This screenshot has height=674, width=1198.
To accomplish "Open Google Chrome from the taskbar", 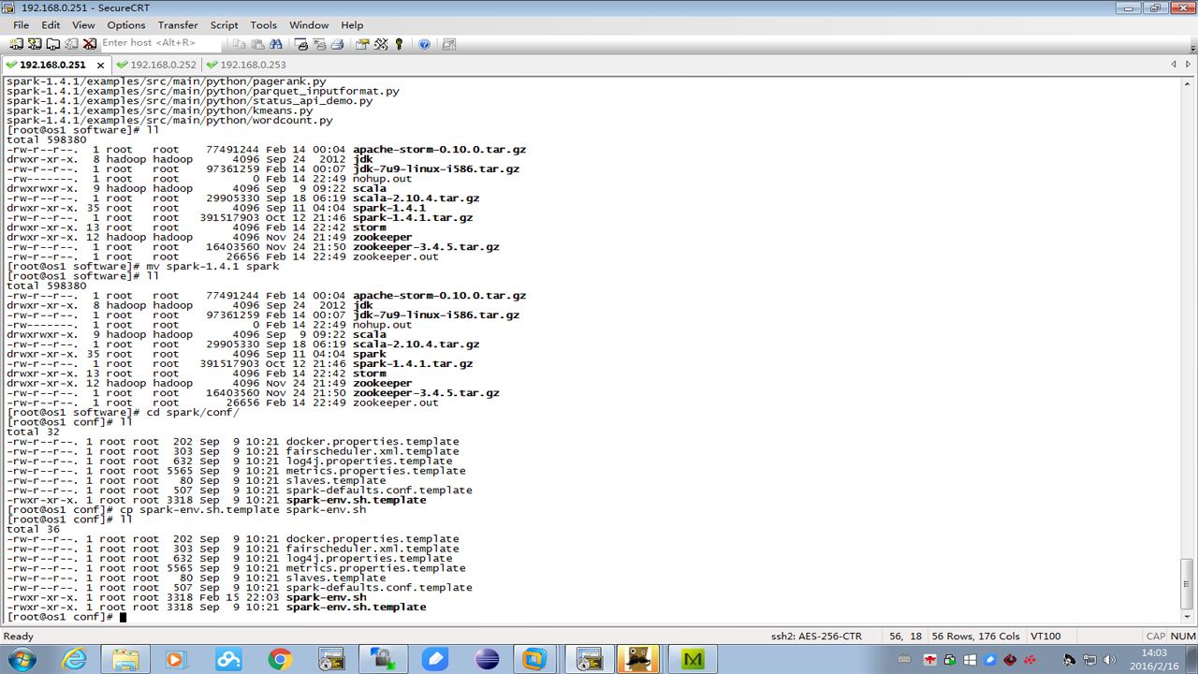I will [x=280, y=659].
